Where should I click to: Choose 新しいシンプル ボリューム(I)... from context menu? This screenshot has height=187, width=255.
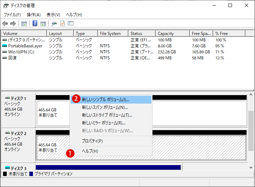[x=111, y=100]
